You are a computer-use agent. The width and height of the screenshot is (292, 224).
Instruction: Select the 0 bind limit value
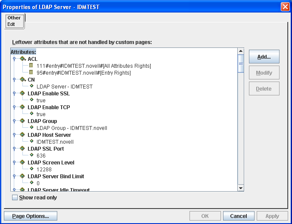click(x=38, y=183)
